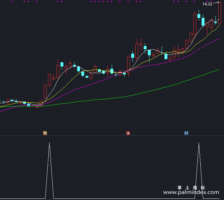The image size is (224, 200).
Task: Click the first indicator spike peak
Action: click(49, 143)
